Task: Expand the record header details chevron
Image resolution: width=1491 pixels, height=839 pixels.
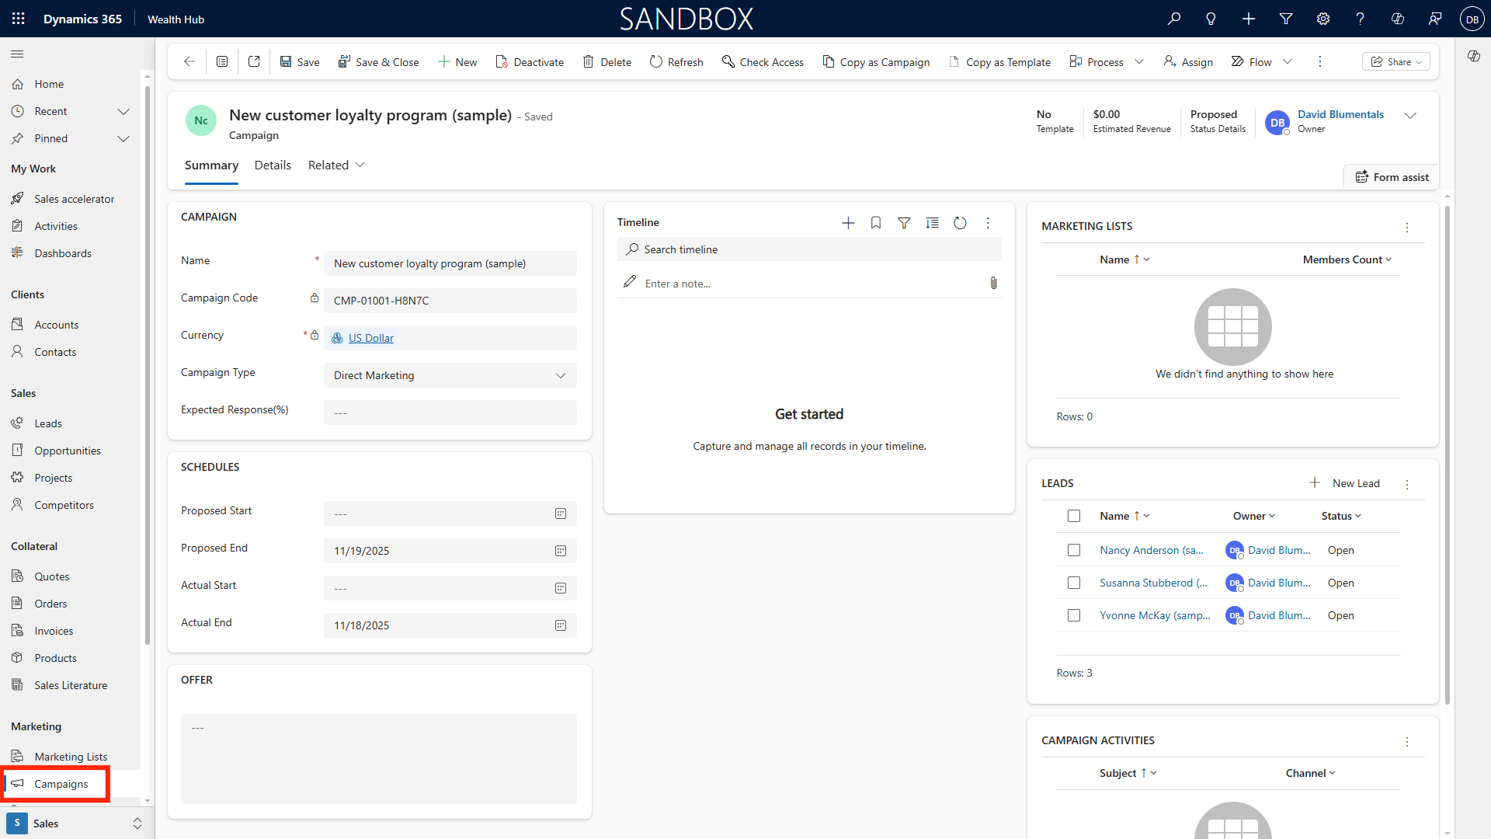Action: 1410,116
